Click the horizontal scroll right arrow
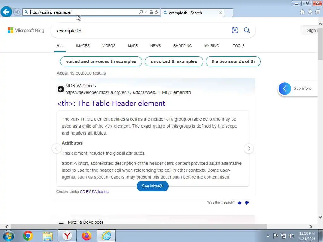 [311, 227]
